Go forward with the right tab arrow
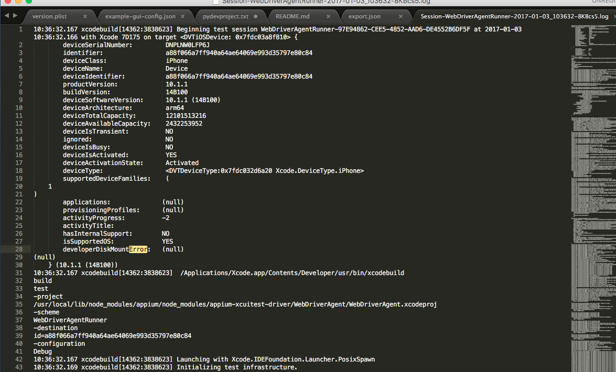This screenshot has width=616, height=372. 15,16
